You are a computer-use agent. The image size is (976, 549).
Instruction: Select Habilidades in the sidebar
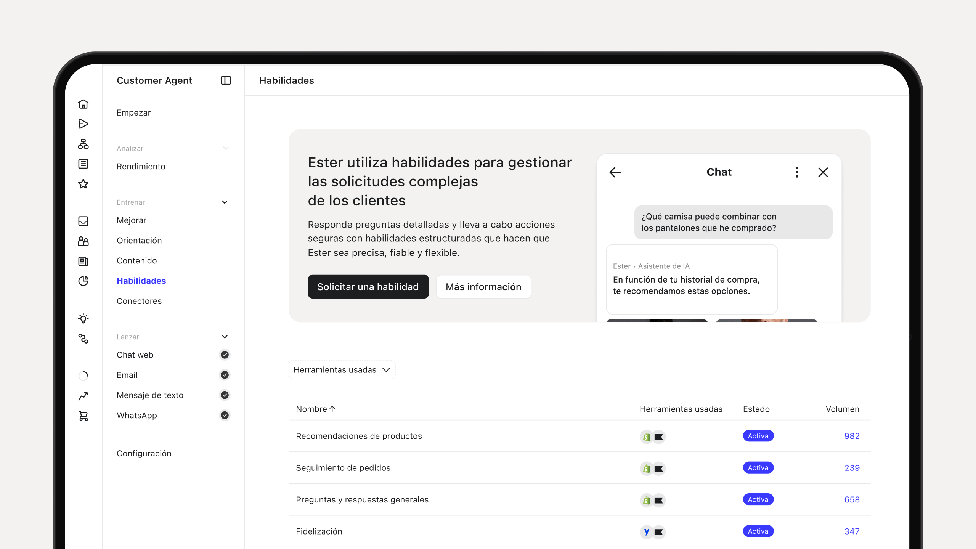click(x=141, y=281)
